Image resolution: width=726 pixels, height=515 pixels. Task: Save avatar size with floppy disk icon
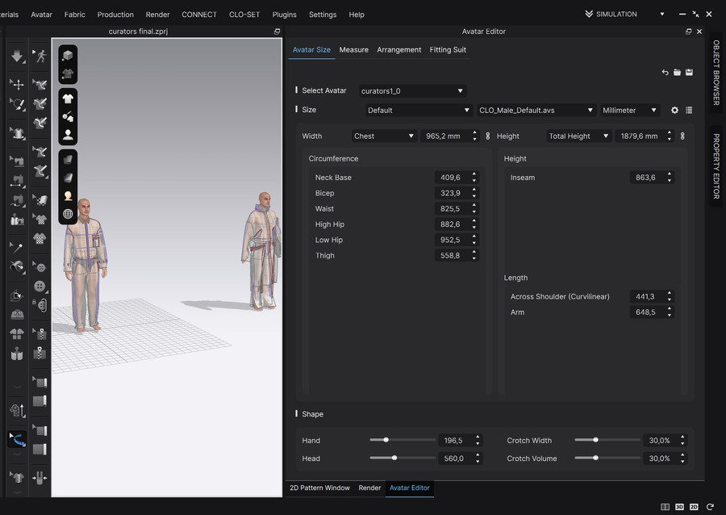[x=689, y=73]
